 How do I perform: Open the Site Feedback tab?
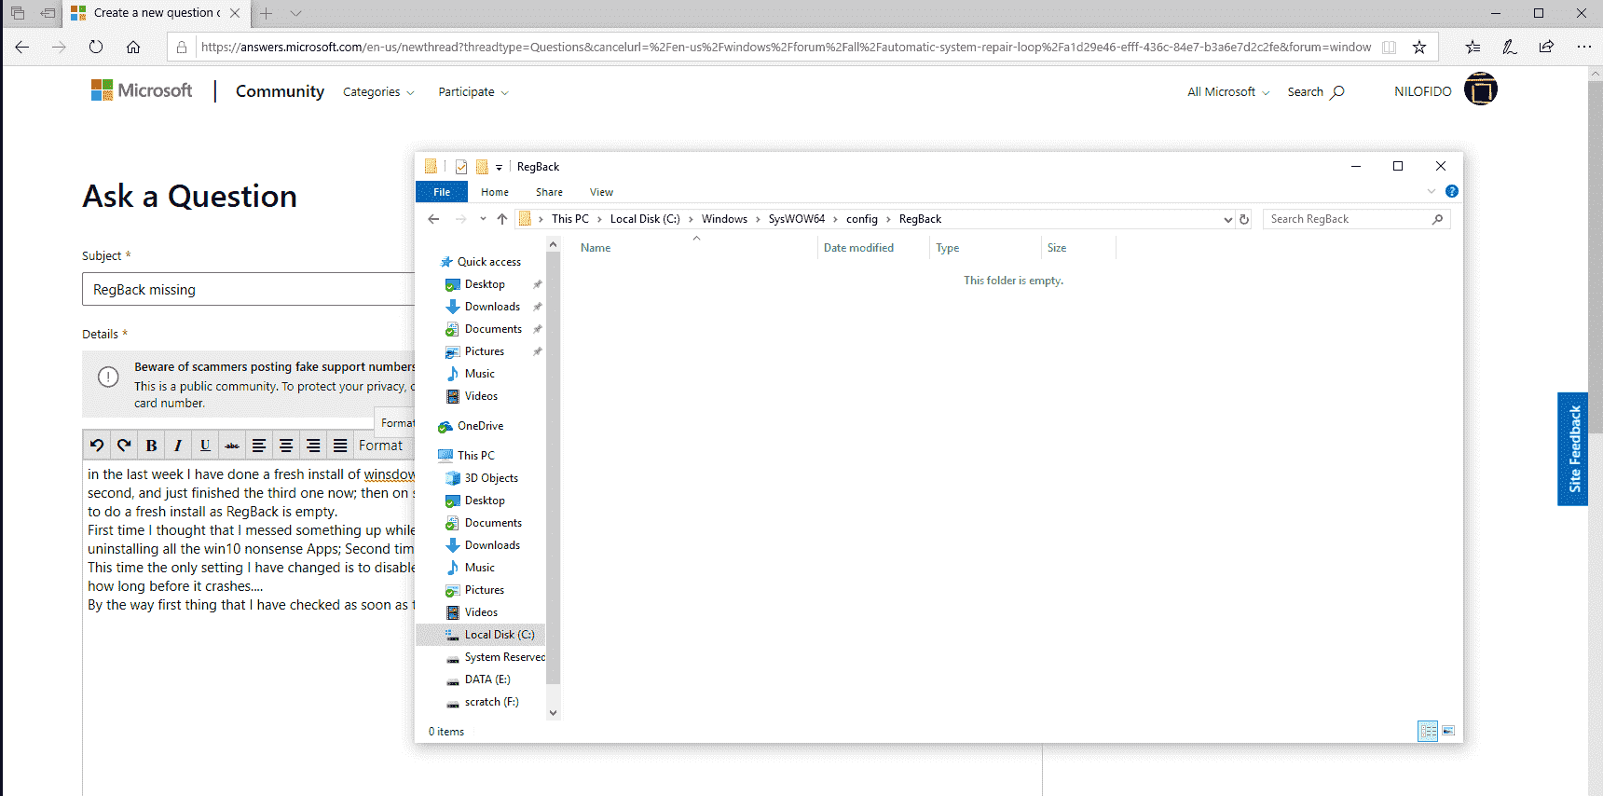click(1572, 448)
